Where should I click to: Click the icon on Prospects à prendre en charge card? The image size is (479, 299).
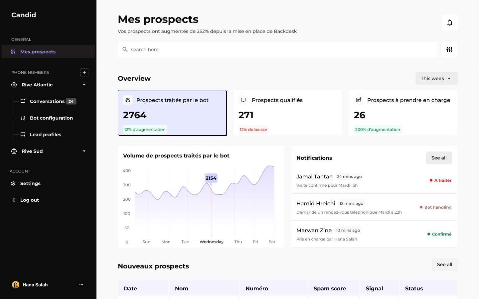click(359, 100)
